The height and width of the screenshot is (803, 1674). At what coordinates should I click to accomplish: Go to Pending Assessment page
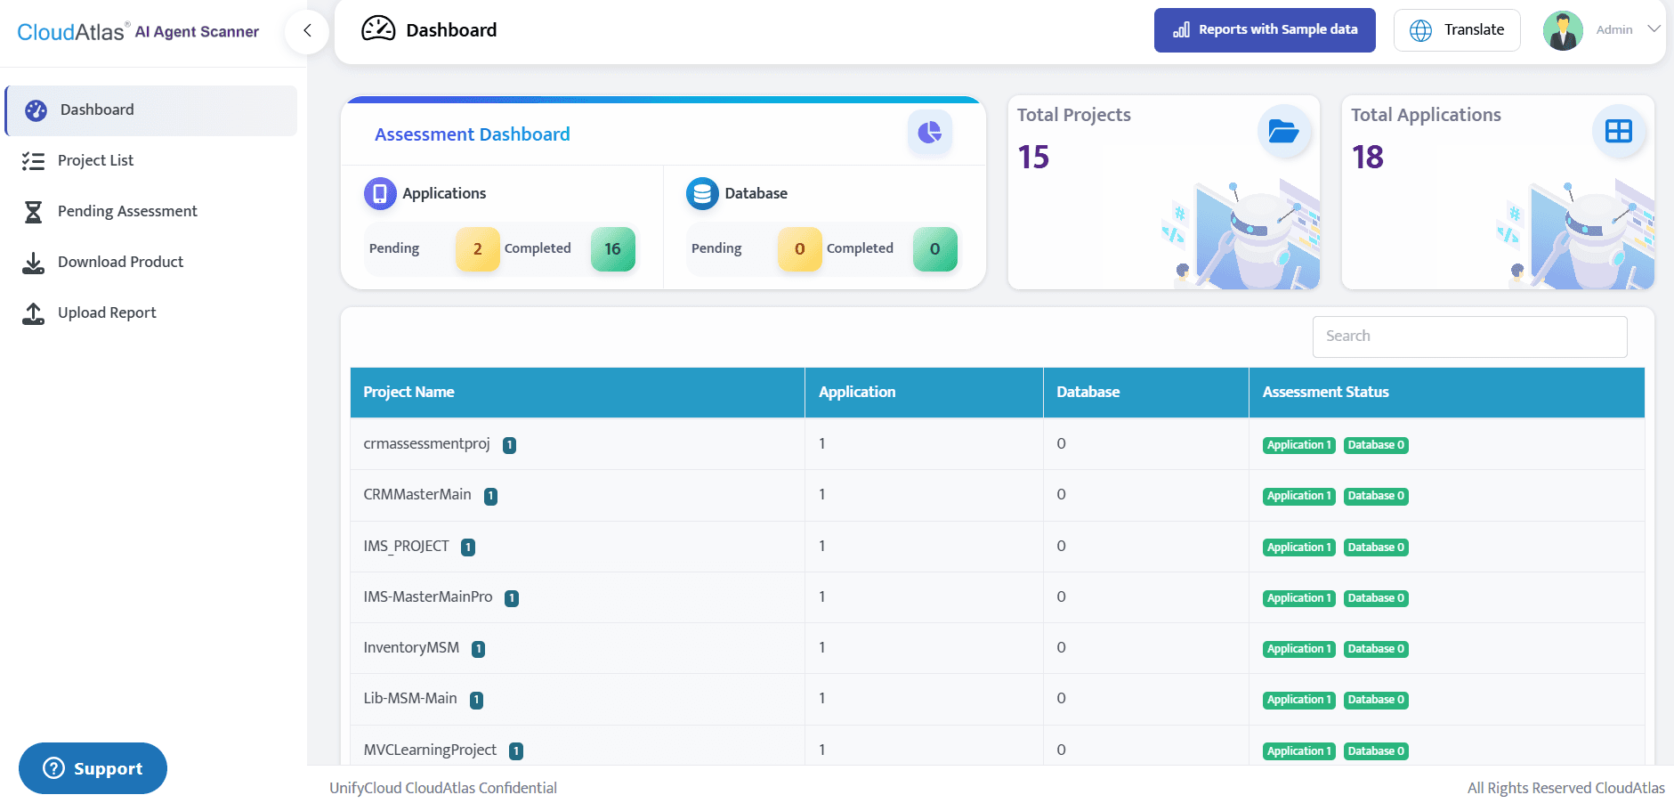127,211
